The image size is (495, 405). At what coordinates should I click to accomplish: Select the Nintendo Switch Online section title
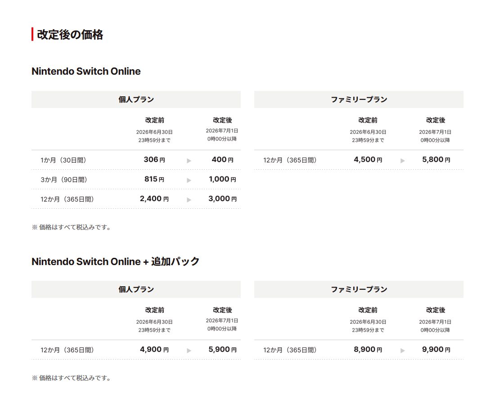pyautogui.click(x=86, y=71)
